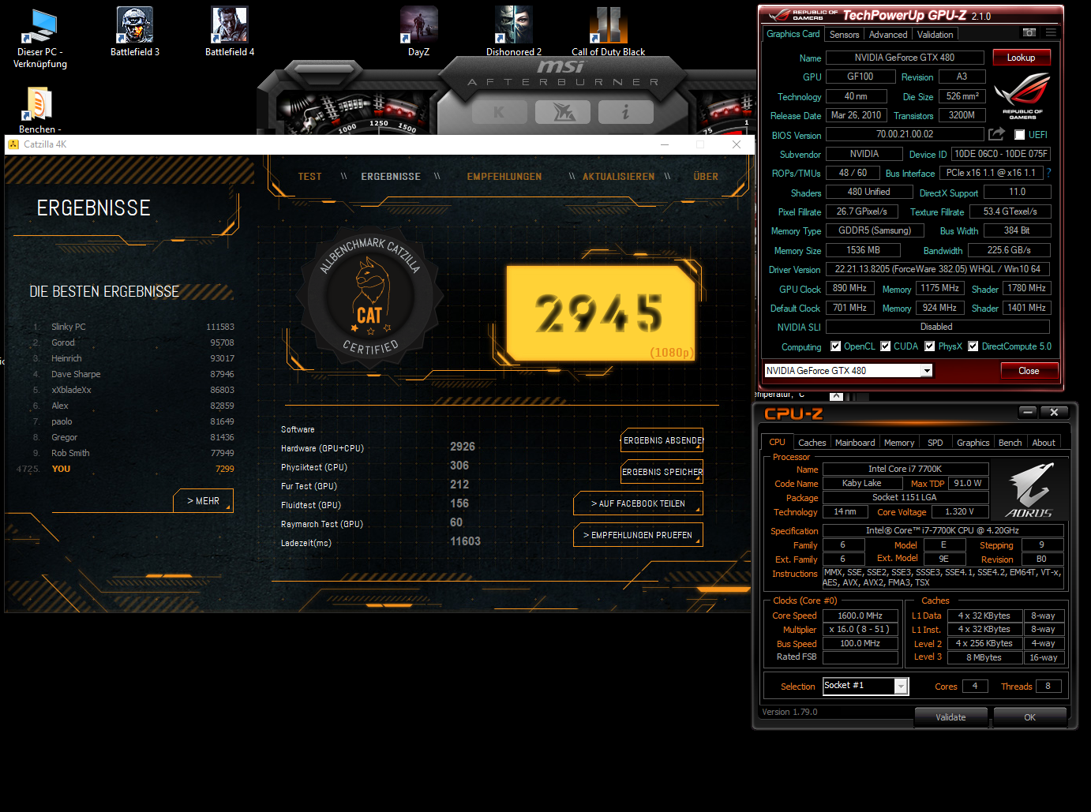Go to Catzilla EMPFEHLUNGEN menu
The width and height of the screenshot is (1091, 812).
504,177
